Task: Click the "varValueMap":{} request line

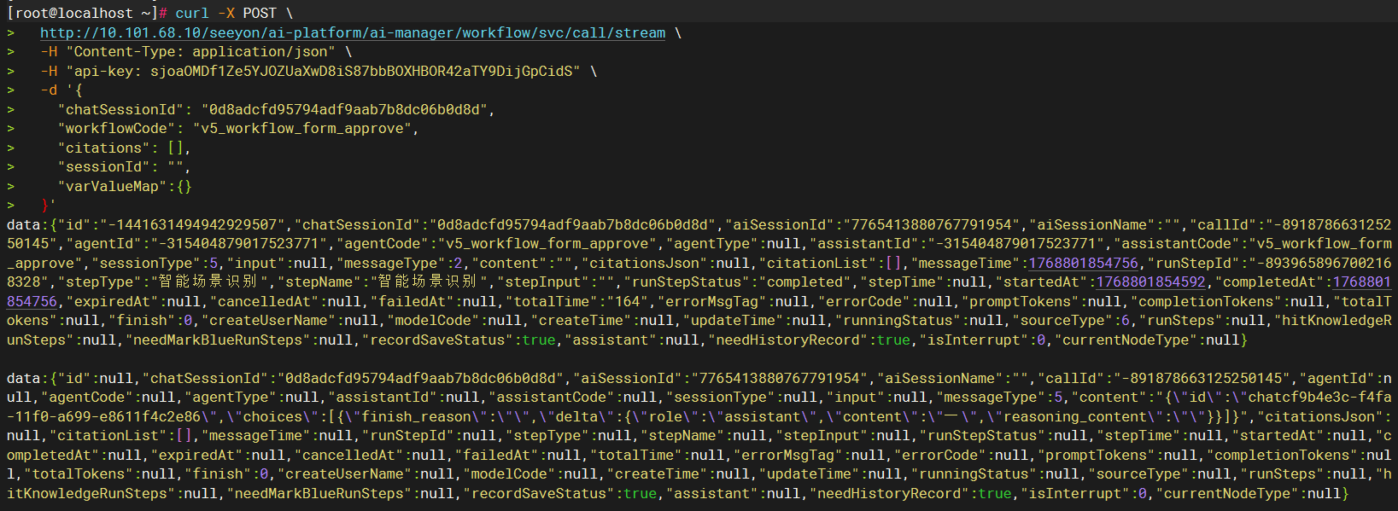Action: (x=125, y=187)
